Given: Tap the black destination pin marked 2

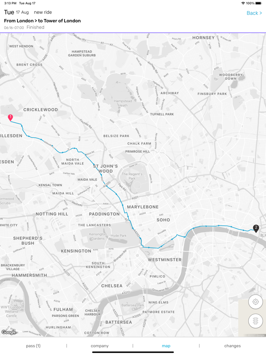Looking at the screenshot, I should [x=256, y=228].
